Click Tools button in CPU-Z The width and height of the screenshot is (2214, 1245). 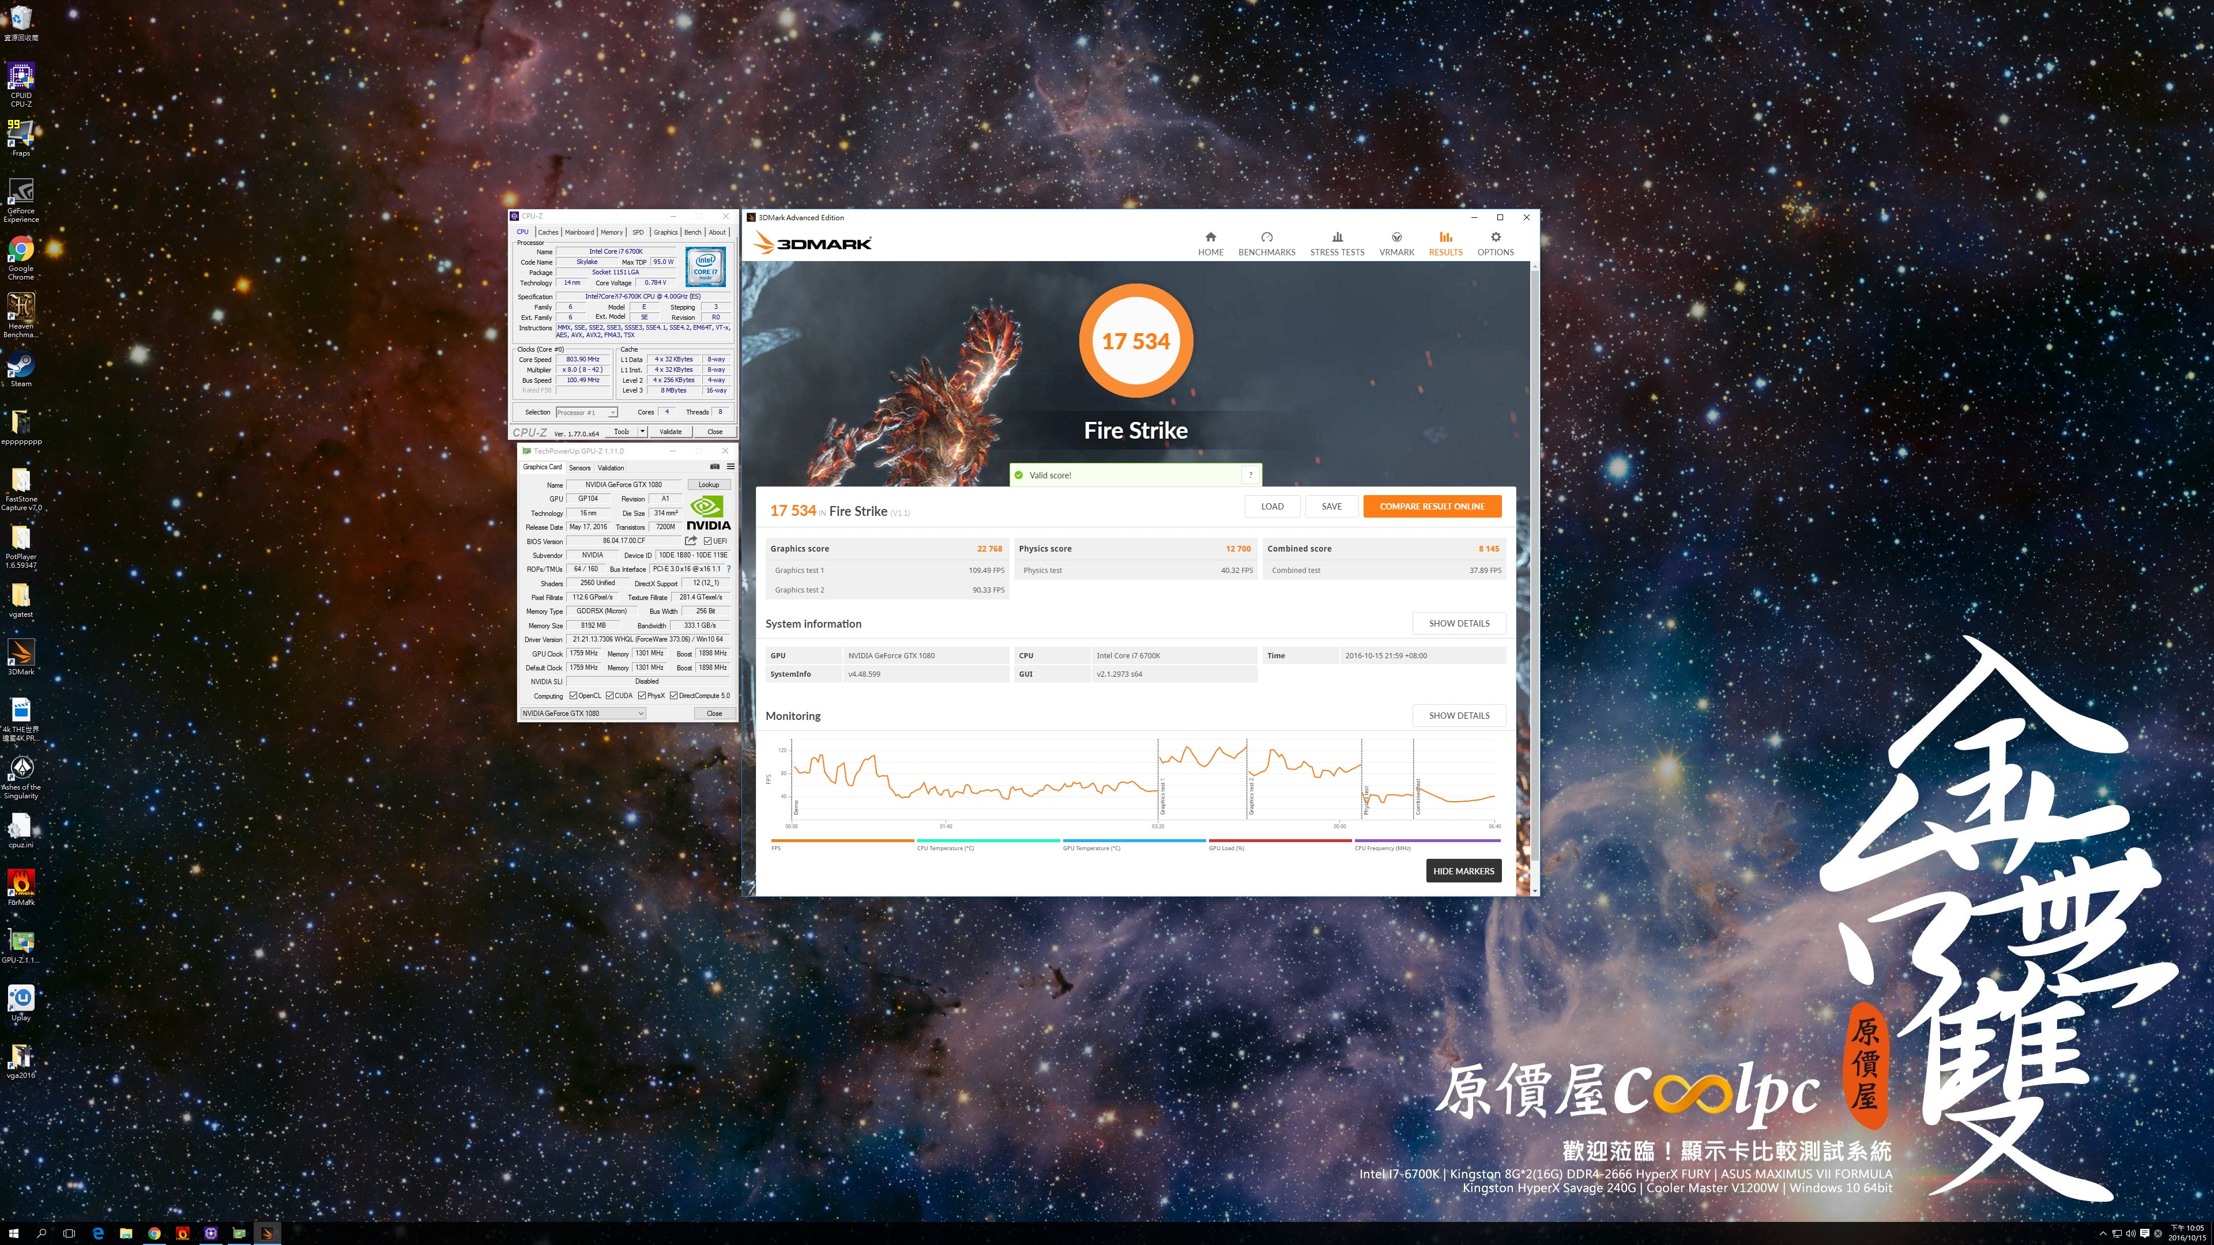pyautogui.click(x=622, y=431)
